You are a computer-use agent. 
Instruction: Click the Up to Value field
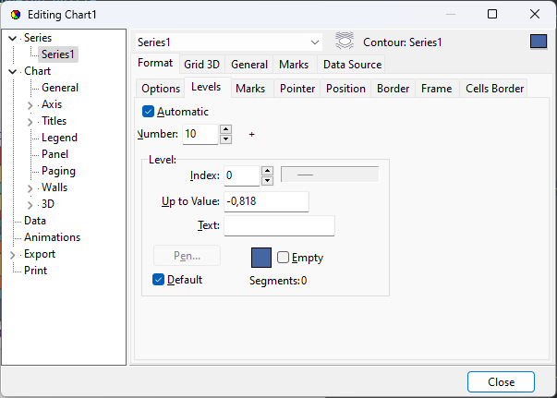click(x=266, y=201)
